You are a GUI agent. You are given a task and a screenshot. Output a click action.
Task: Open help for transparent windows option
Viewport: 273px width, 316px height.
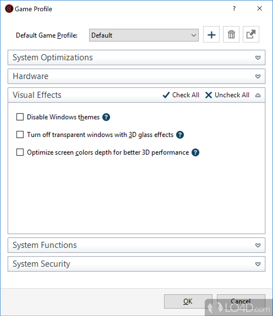coord(180,135)
